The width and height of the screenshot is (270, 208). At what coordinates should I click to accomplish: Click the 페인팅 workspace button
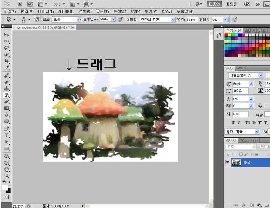point(231,4)
